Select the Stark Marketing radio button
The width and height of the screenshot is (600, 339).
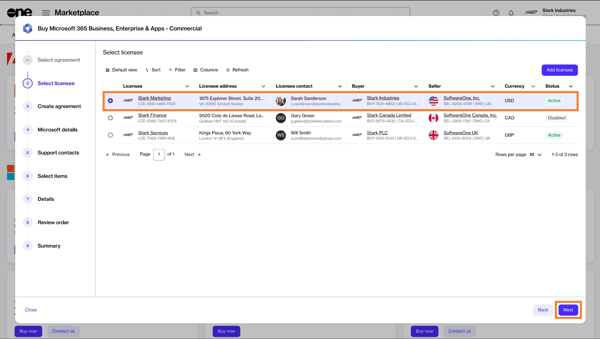110,101
